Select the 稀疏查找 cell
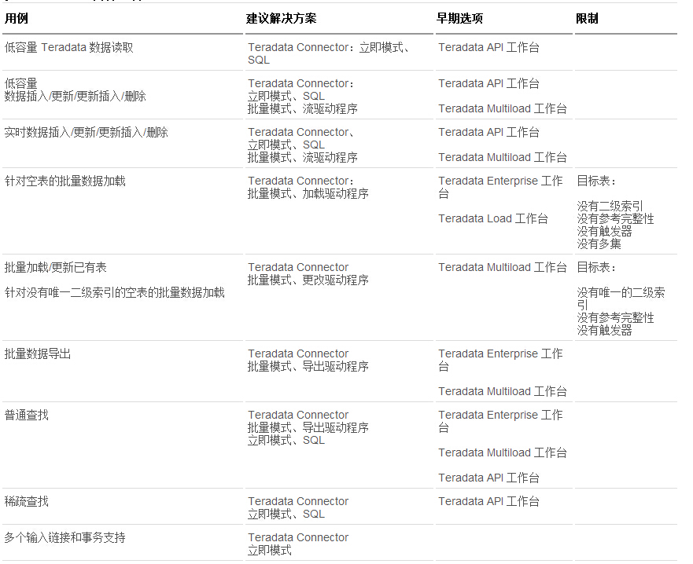 click(27, 502)
